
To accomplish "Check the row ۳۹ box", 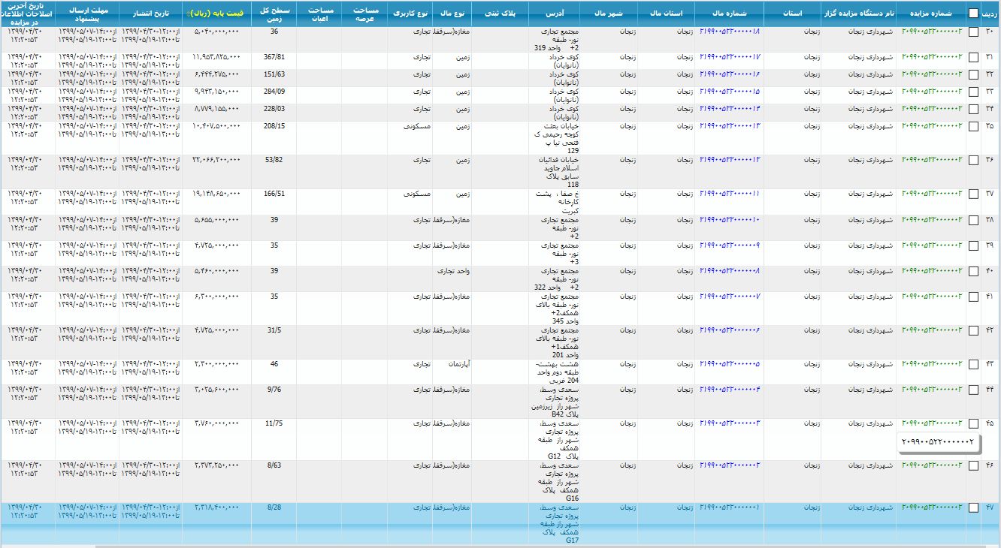I will 973,246.
